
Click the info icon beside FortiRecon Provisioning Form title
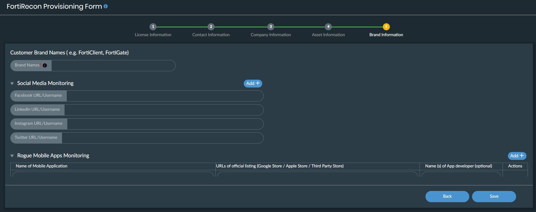pos(105,6)
